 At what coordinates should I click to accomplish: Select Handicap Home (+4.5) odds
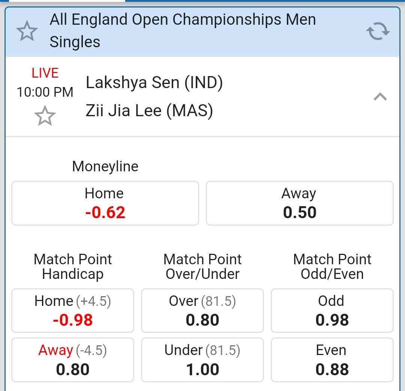click(x=73, y=310)
